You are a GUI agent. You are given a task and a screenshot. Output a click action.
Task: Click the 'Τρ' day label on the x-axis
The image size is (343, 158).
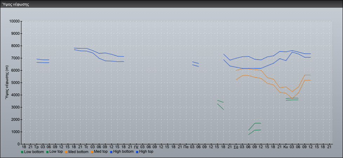36,147
